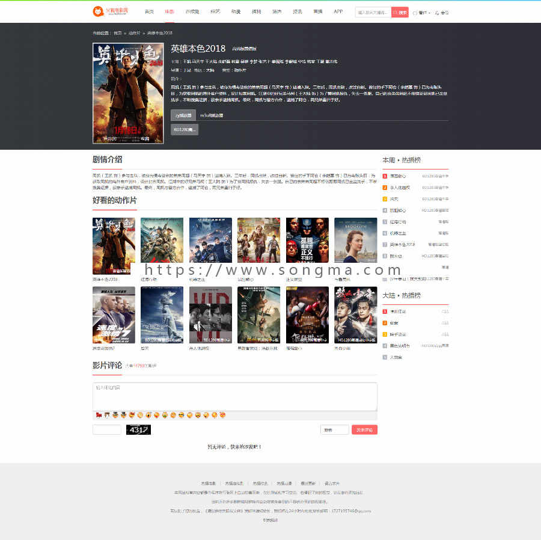
Task: Focus the nickname field beside 发表评论
Action: [335, 429]
